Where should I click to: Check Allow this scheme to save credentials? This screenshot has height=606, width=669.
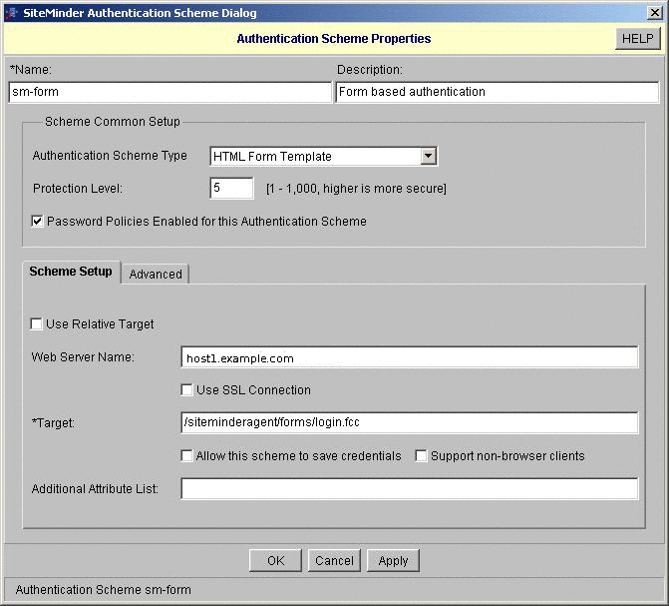click(x=186, y=455)
